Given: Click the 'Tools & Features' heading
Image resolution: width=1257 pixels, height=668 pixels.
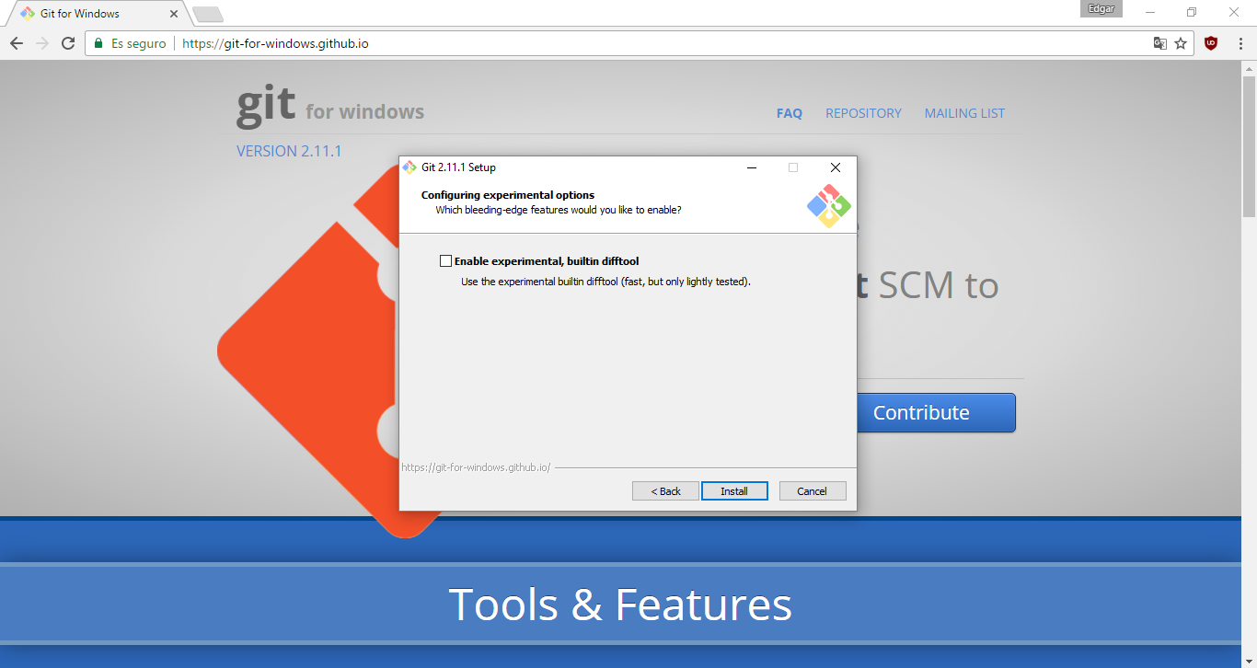Looking at the screenshot, I should coord(620,605).
